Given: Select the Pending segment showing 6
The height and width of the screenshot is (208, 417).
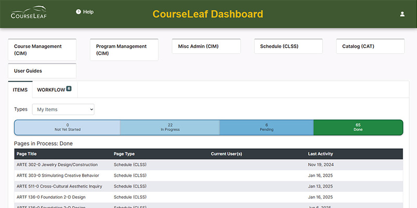Looking at the screenshot, I should pos(266,127).
